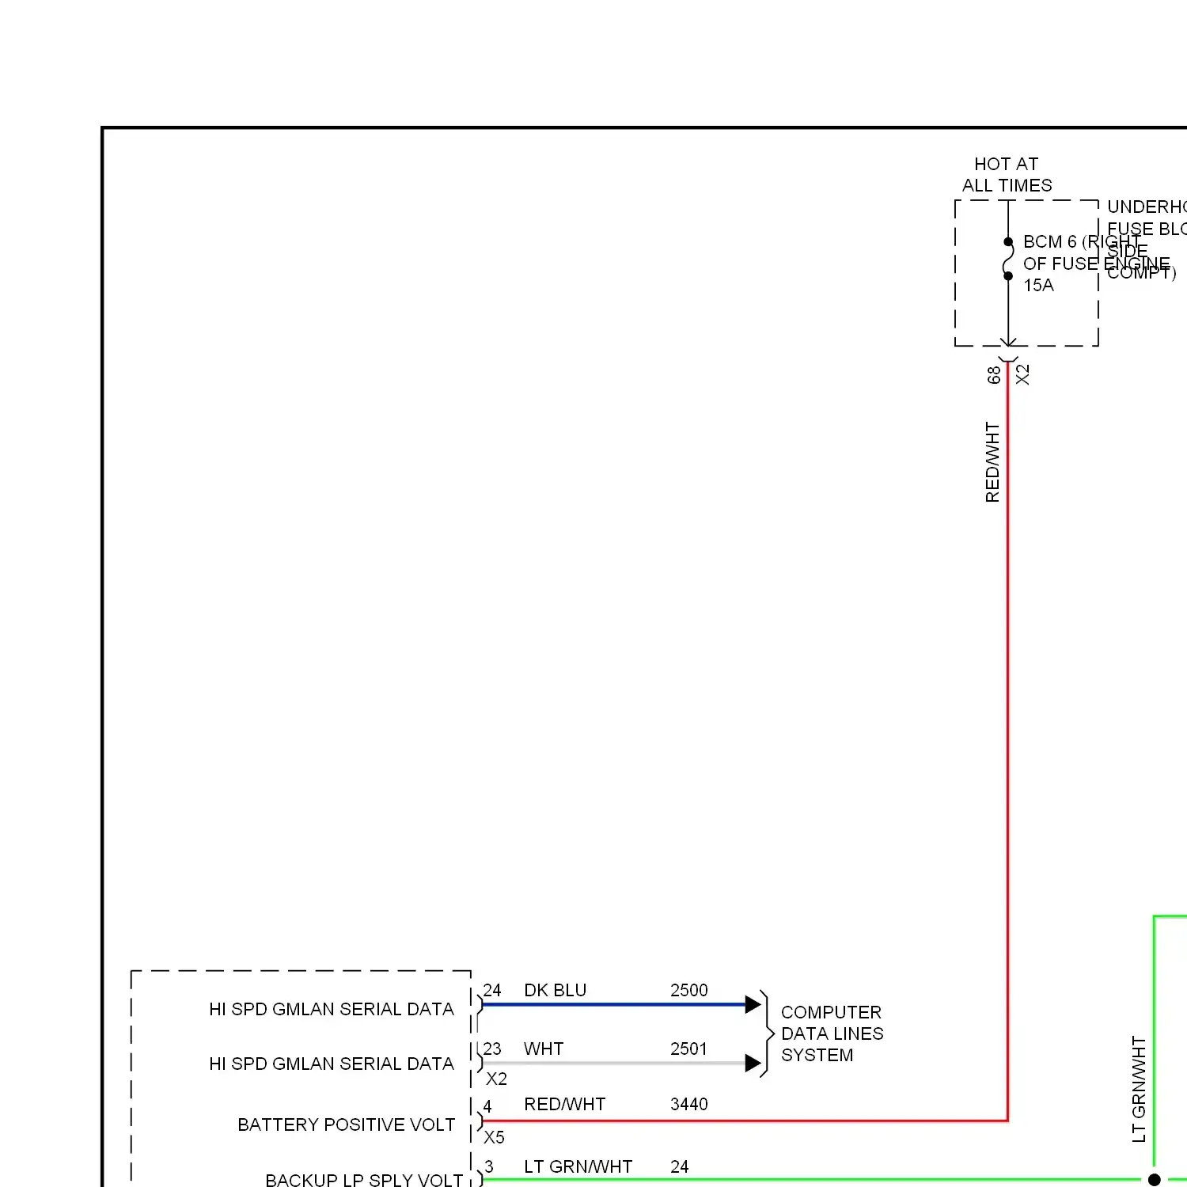1187x1187 pixels.
Task: Click pin 3 at the LT GRN/WHT wire
Action: [489, 1167]
